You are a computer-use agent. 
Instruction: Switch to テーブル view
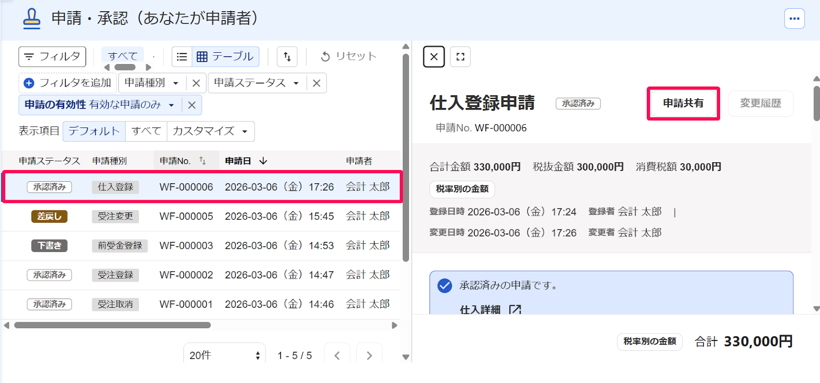[x=225, y=56]
